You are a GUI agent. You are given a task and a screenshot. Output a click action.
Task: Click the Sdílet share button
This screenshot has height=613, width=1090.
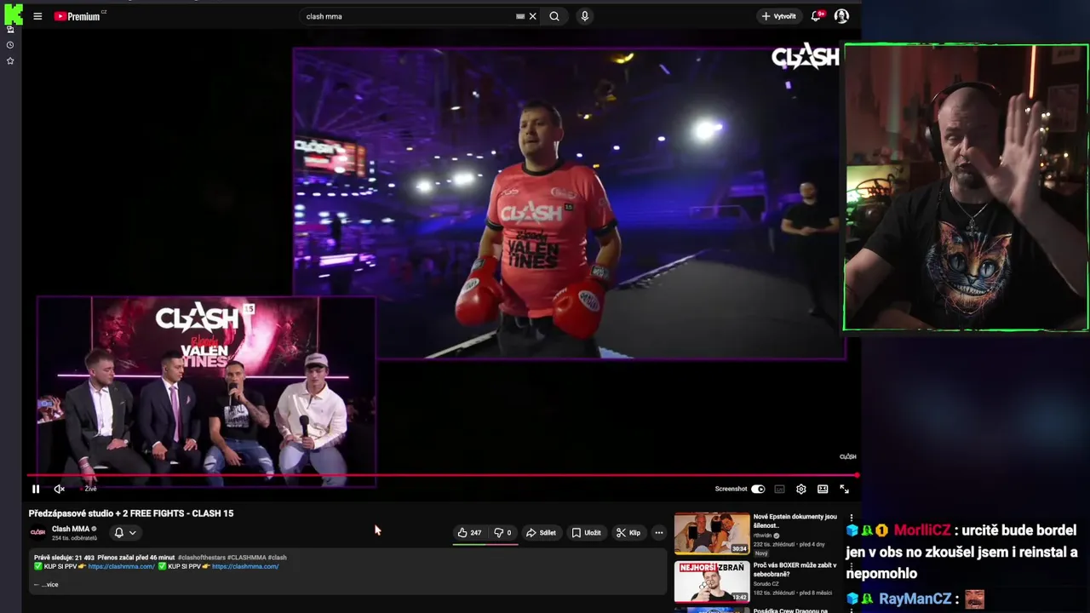[541, 533]
